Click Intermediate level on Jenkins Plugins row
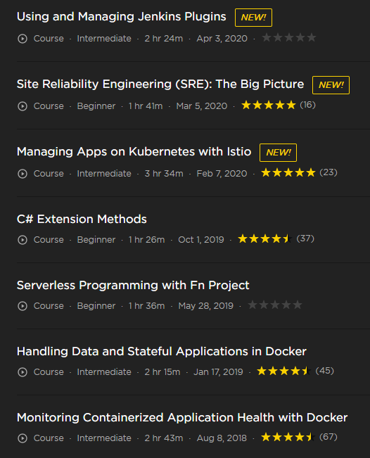The image size is (370, 458). click(104, 39)
